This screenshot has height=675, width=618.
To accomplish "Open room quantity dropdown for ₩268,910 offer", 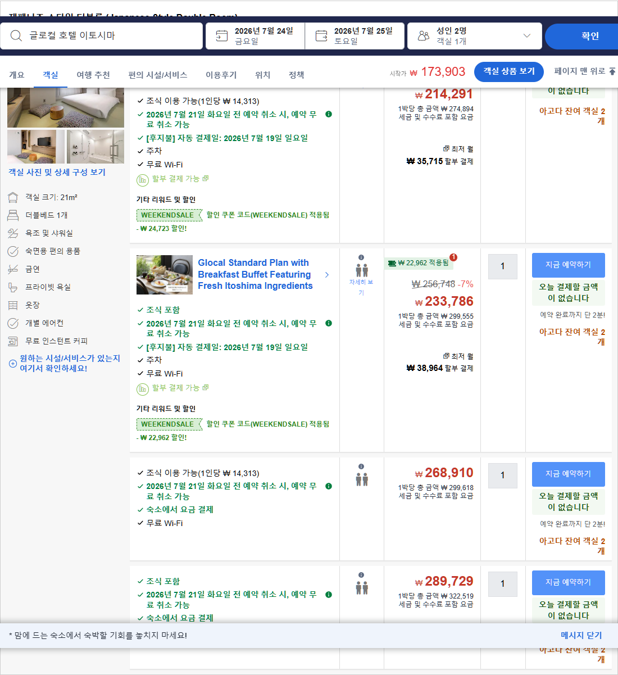I will coord(503,475).
